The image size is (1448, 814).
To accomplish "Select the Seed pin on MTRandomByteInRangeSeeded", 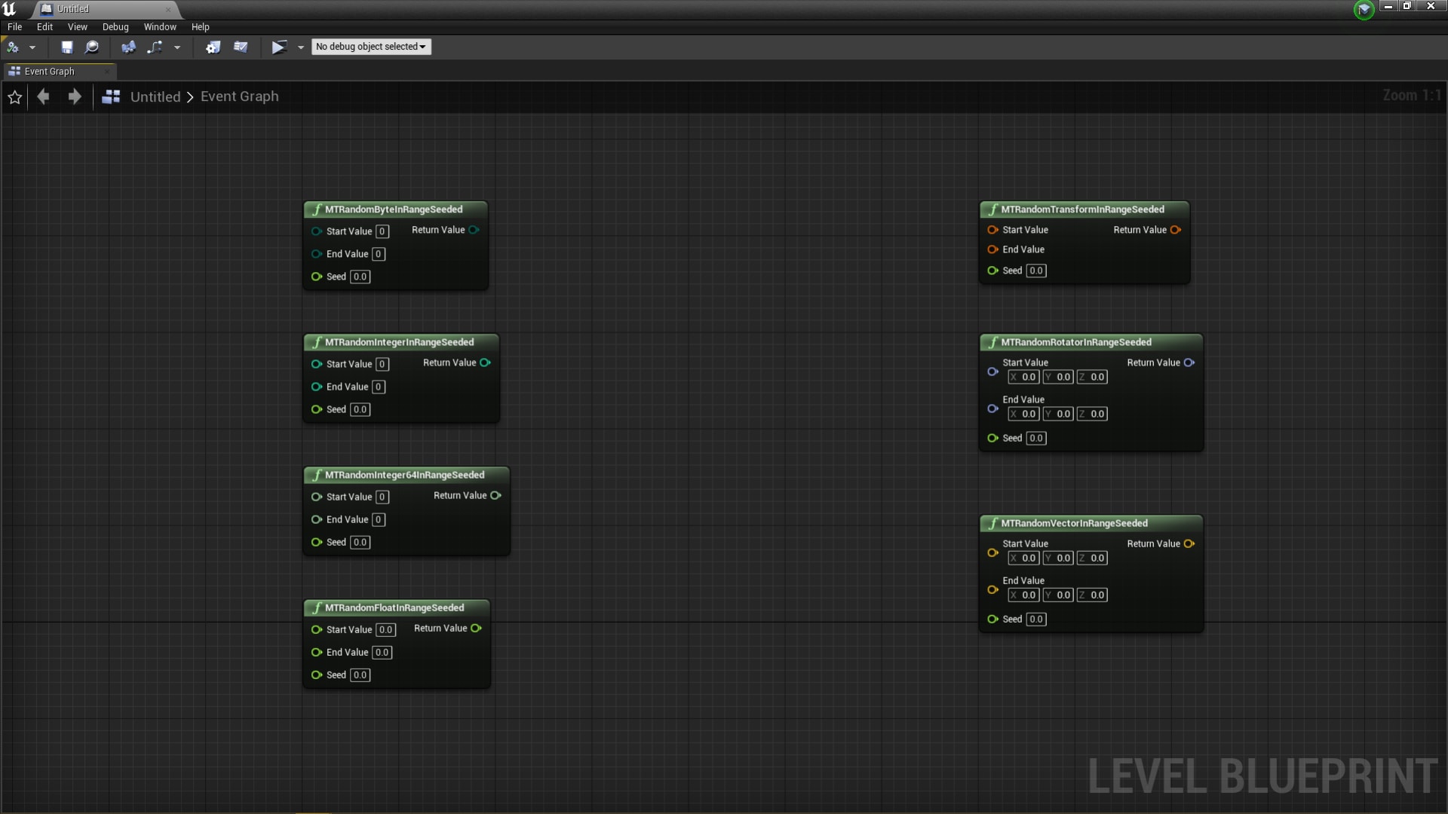I will [315, 277].
